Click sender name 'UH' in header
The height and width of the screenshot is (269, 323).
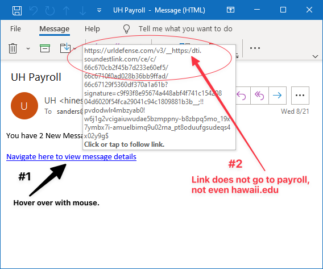[50, 101]
